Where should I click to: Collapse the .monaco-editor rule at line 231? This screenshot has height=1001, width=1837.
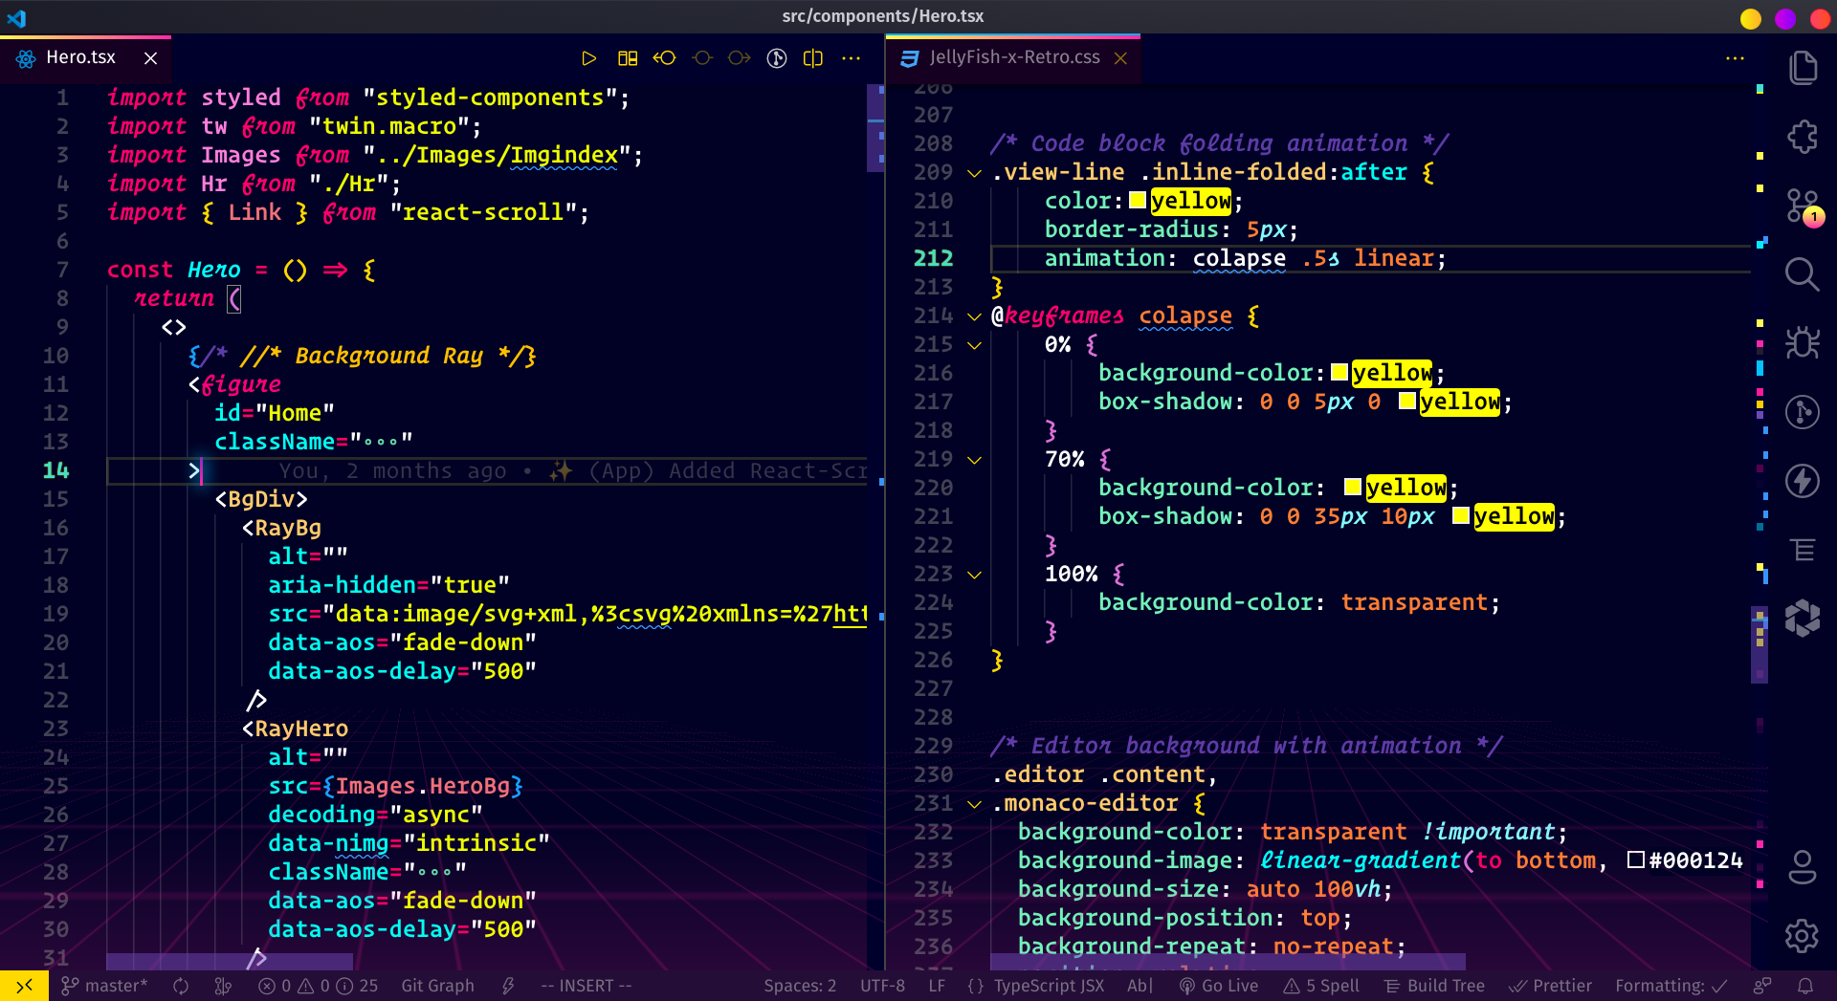974,804
